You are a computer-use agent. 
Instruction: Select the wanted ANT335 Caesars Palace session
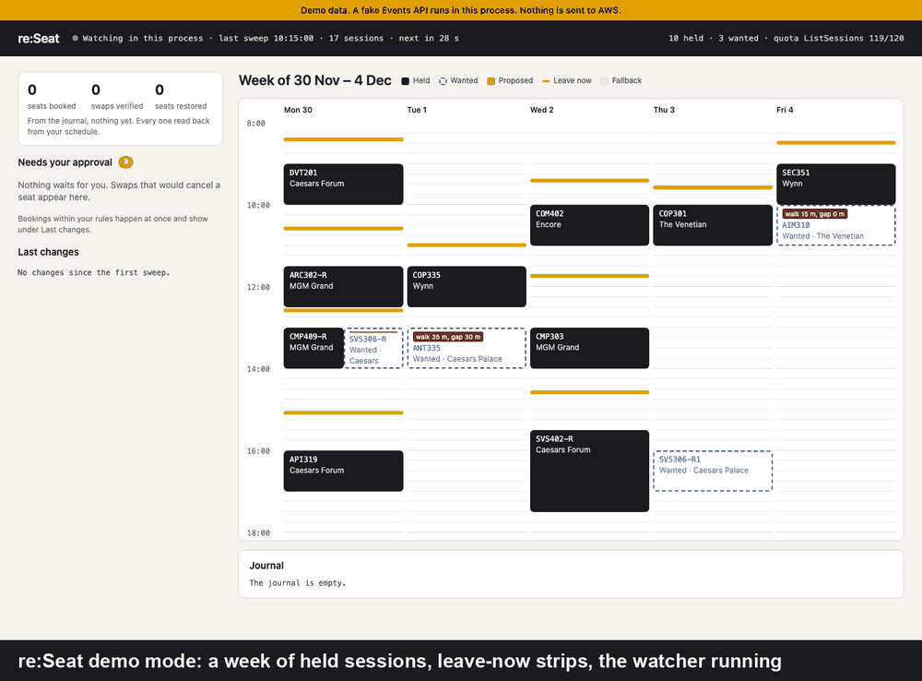point(467,349)
